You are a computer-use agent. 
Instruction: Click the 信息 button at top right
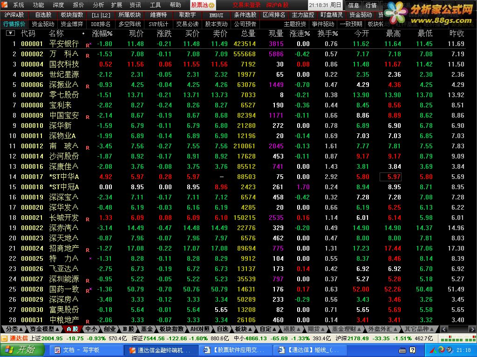tap(354, 5)
